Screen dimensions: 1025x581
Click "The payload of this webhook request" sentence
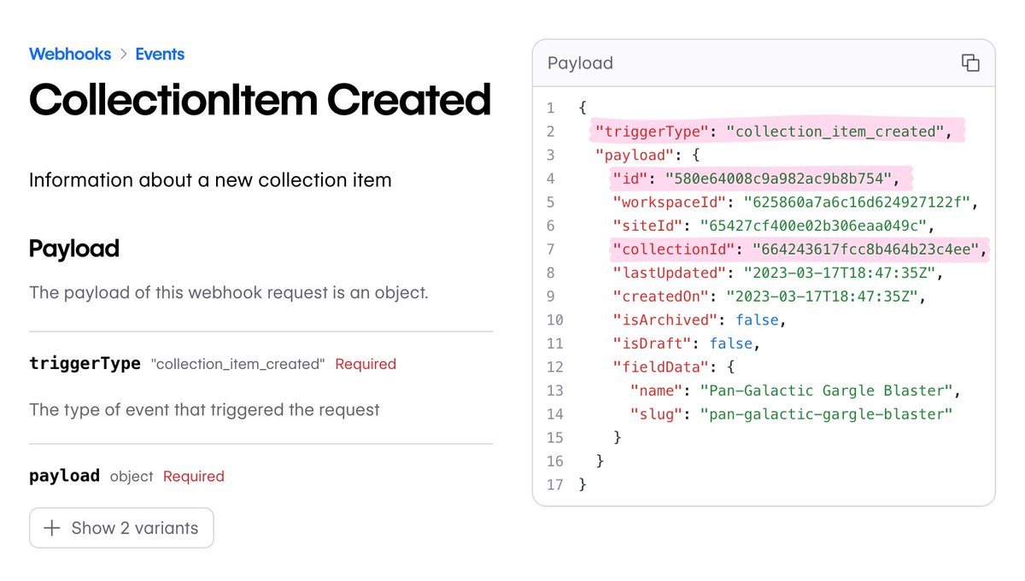(x=229, y=292)
